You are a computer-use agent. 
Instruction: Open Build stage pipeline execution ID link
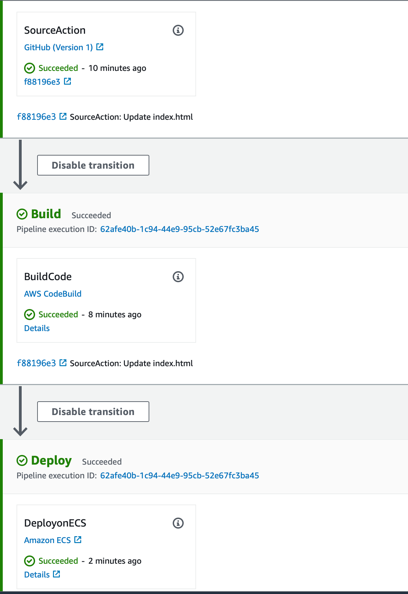click(179, 229)
